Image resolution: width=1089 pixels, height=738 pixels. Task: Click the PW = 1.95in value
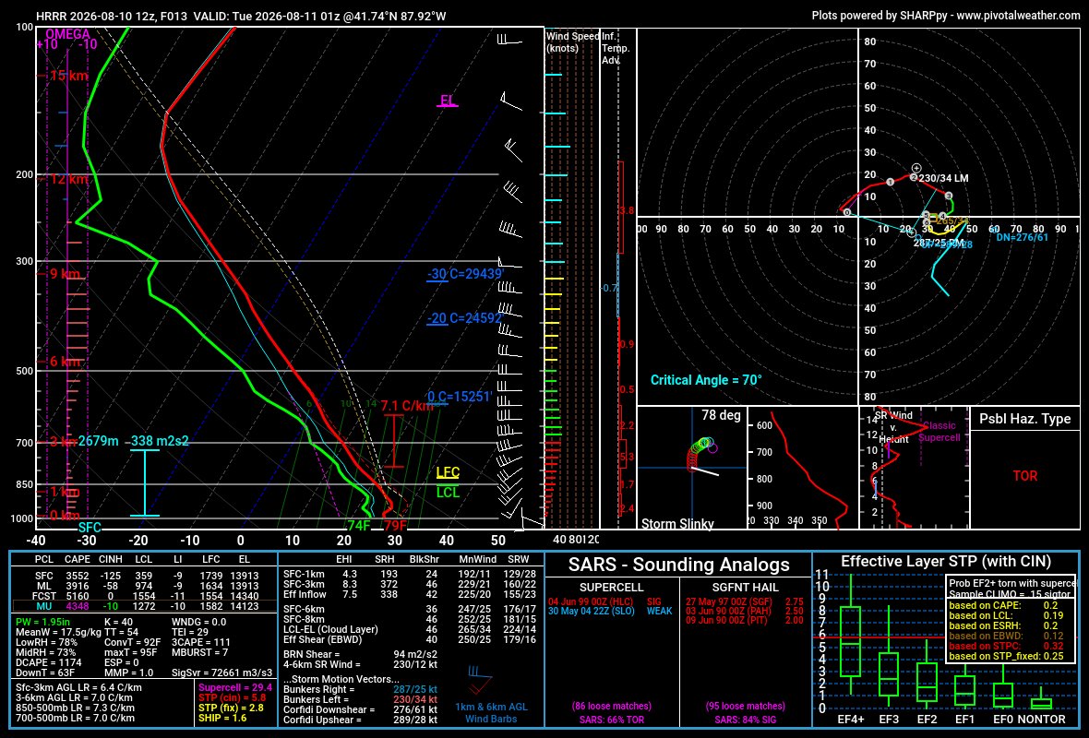pos(44,622)
